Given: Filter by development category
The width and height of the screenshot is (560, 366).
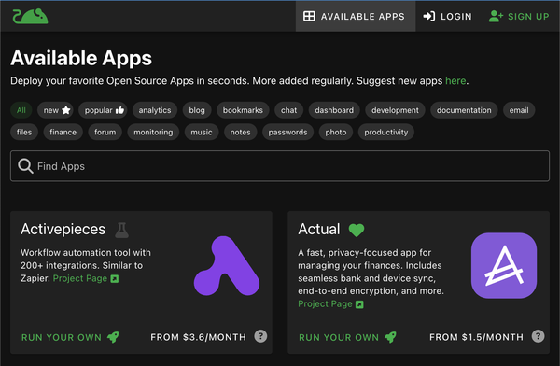Looking at the screenshot, I should (x=395, y=110).
